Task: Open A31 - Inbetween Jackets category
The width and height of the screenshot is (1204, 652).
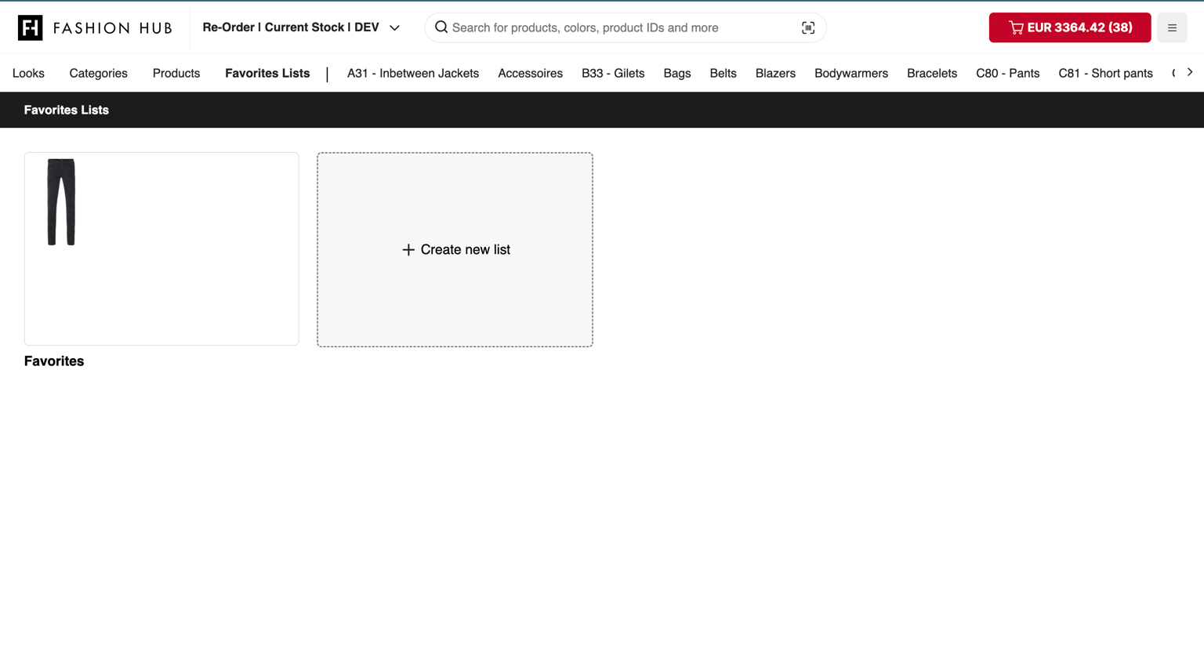Action: click(412, 73)
